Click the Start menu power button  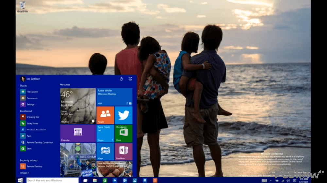pyautogui.click(x=121, y=79)
